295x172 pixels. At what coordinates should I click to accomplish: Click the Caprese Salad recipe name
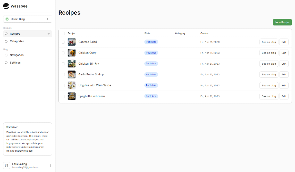coord(88,42)
